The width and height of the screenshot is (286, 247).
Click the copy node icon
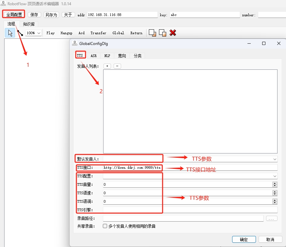(152, 33)
